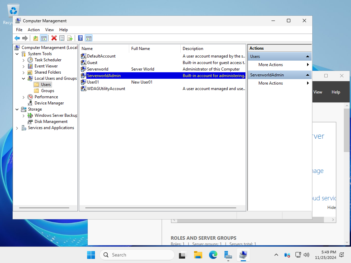Click the Up one level folder icon
The height and width of the screenshot is (263, 351).
pyautogui.click(x=35, y=38)
